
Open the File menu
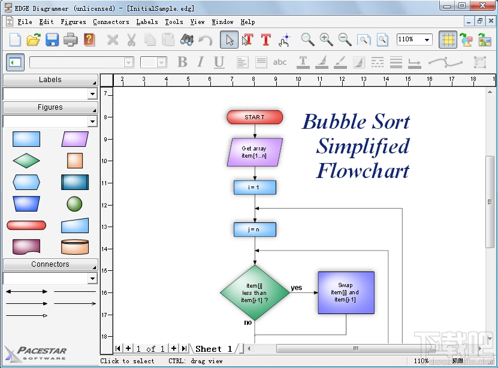(x=25, y=22)
